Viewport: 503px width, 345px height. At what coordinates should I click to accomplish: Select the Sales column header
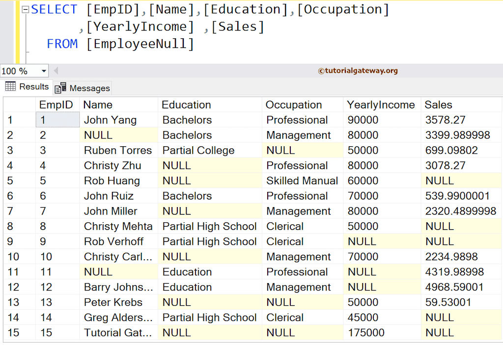click(438, 105)
